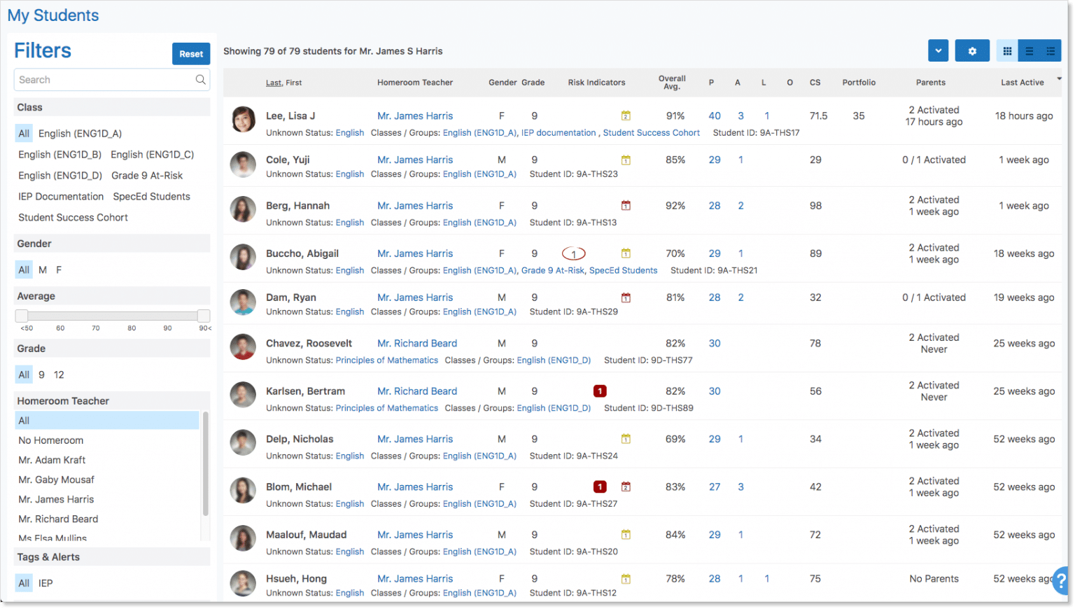This screenshot has width=1075, height=609.
Task: Open the gear settings button
Action: (972, 51)
